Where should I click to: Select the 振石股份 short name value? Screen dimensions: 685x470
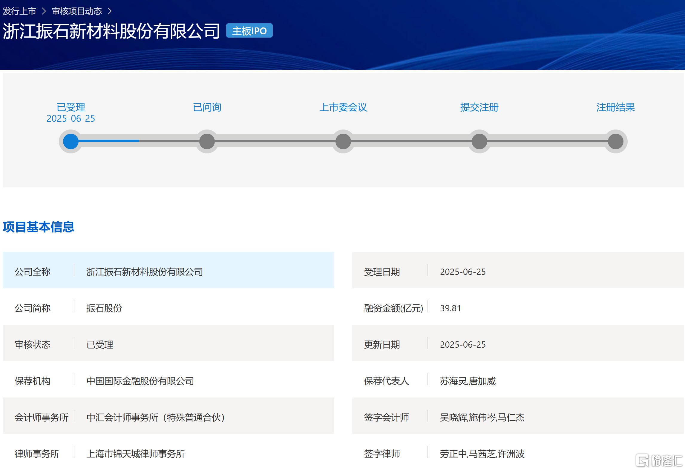[104, 308]
